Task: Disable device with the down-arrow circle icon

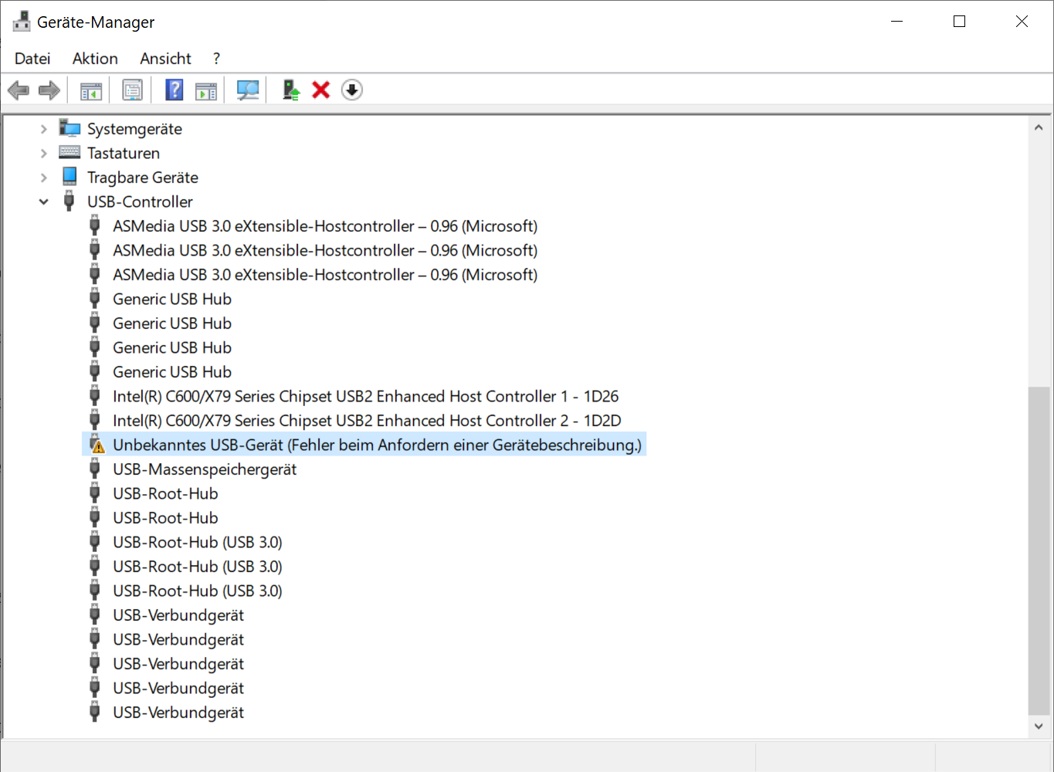Action: (x=352, y=90)
